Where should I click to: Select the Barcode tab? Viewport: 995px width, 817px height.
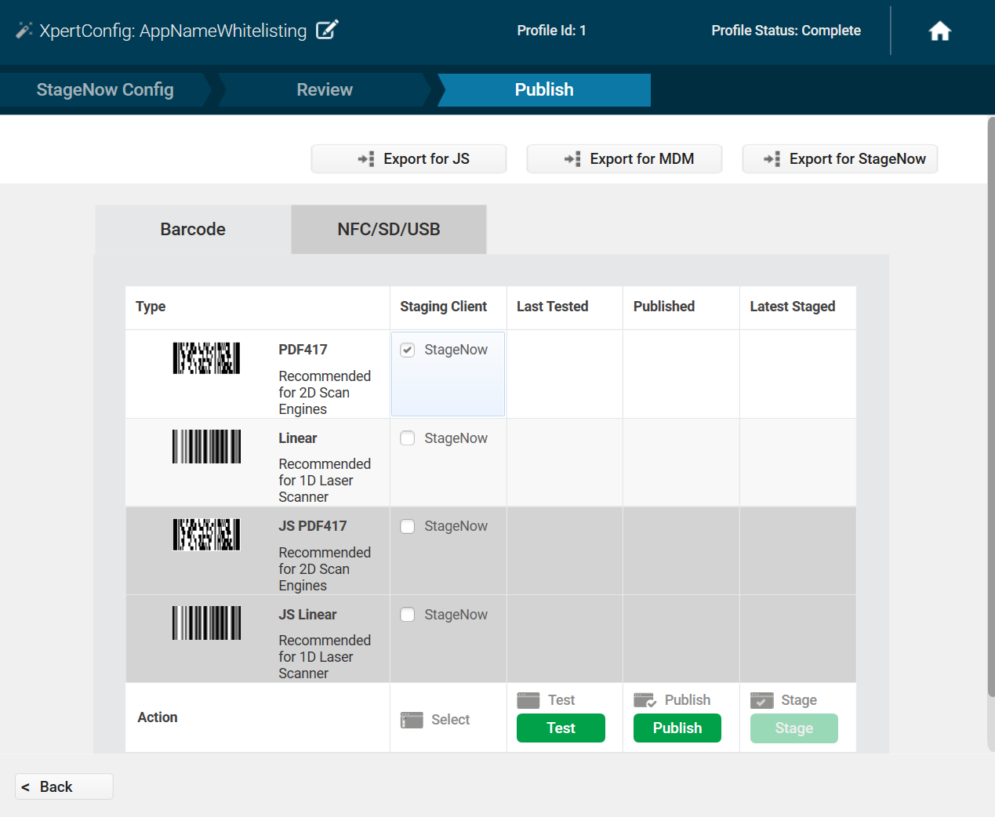(x=193, y=230)
